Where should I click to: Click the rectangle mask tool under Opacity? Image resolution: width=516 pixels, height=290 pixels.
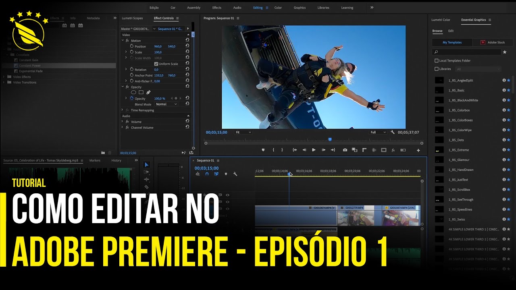point(141,92)
